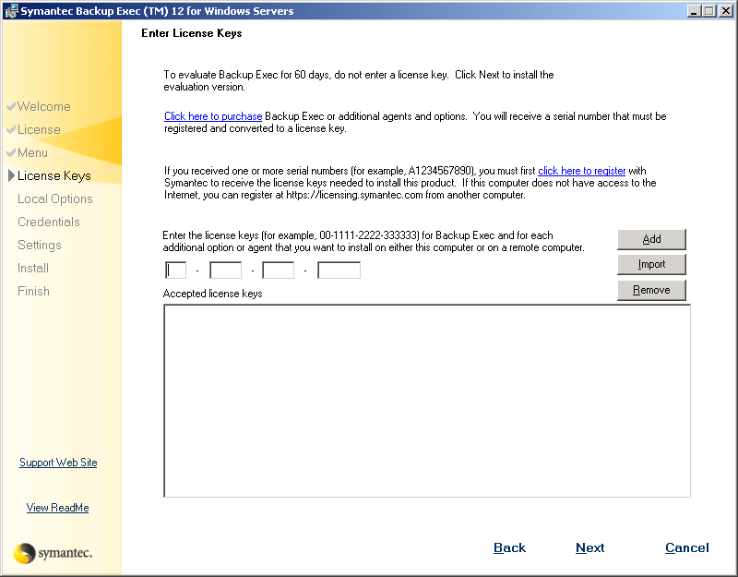Cancel the Backup Exec installation
Screen dimensions: 738x577
[x=686, y=547]
